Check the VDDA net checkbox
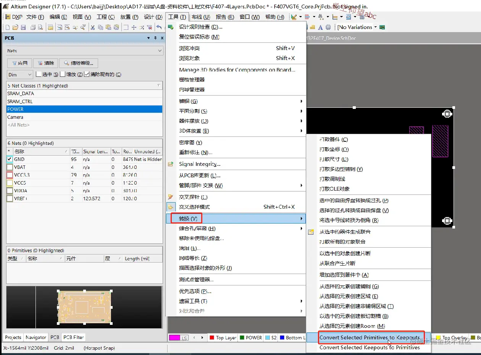The image size is (481, 355). tap(10, 191)
